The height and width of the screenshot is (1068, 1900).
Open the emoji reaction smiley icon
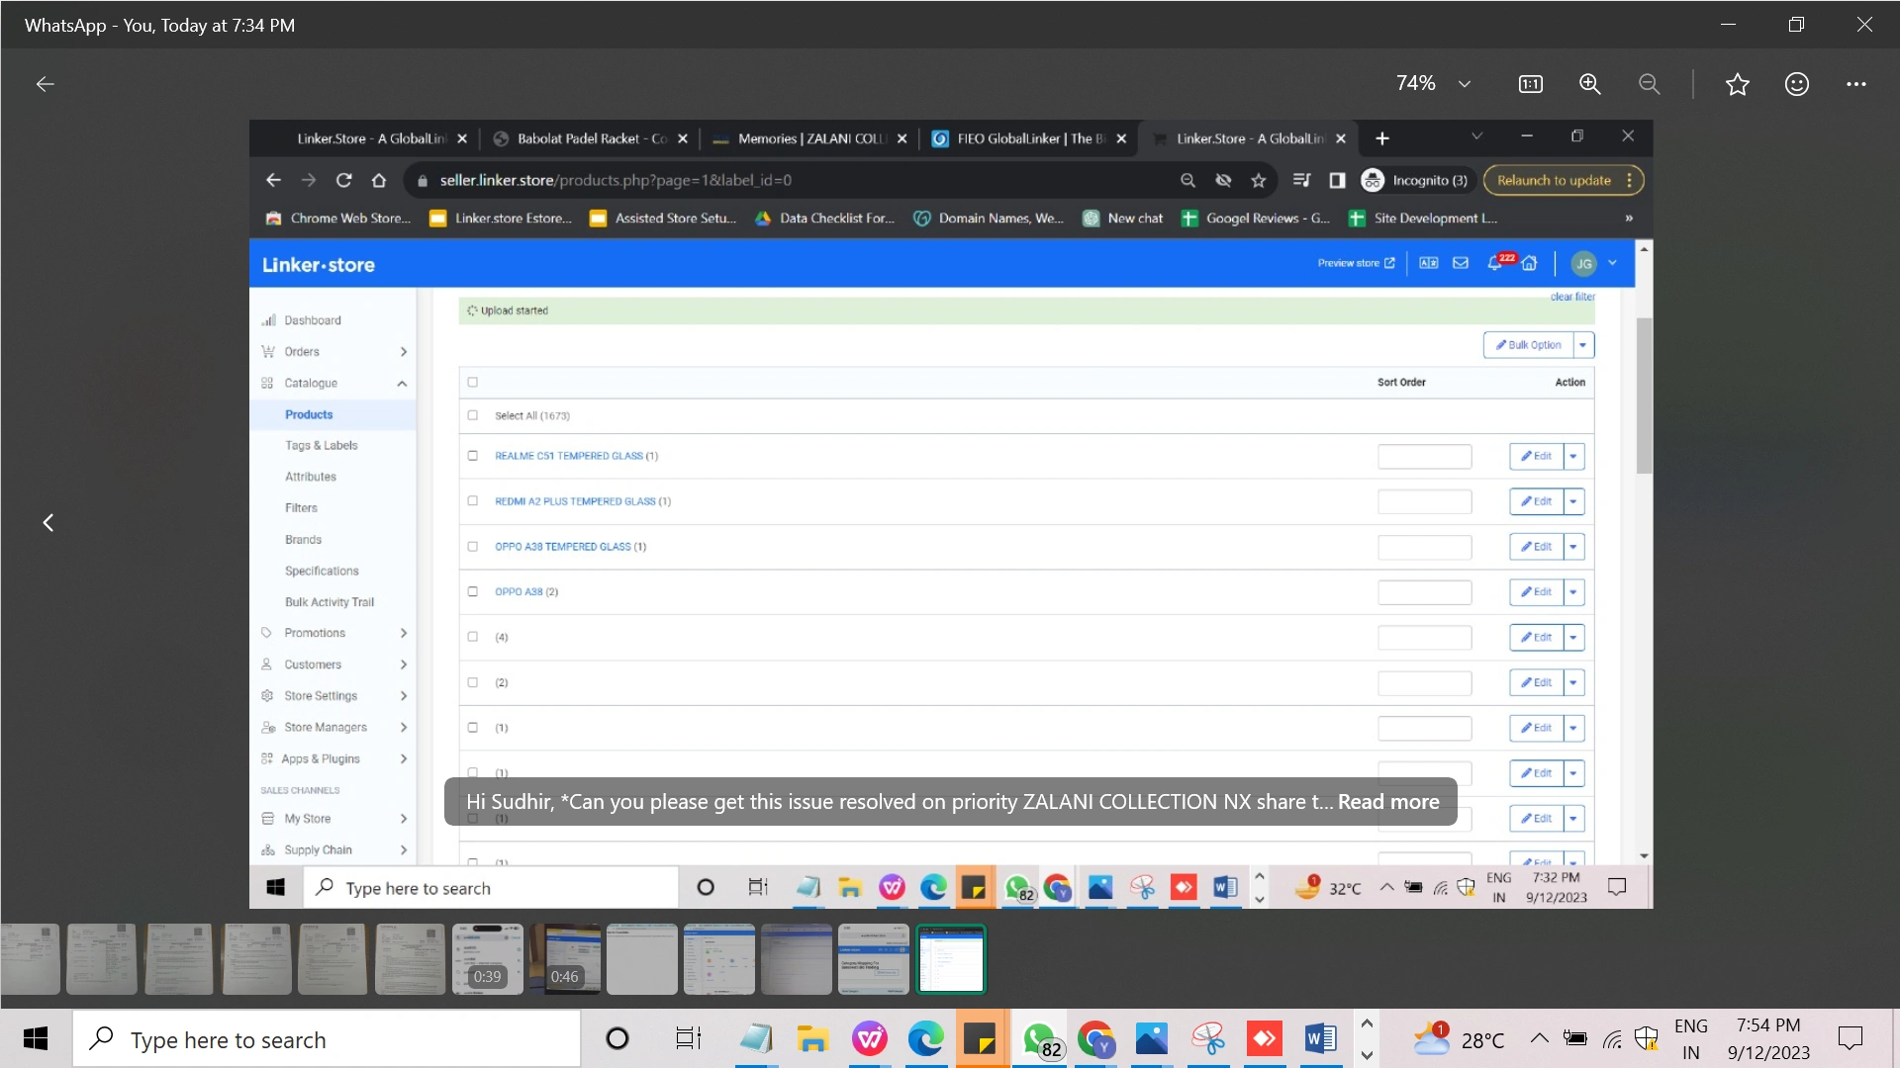tap(1797, 84)
